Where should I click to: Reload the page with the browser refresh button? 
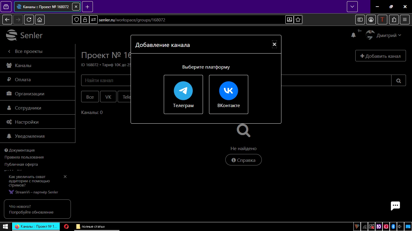[x=29, y=20]
